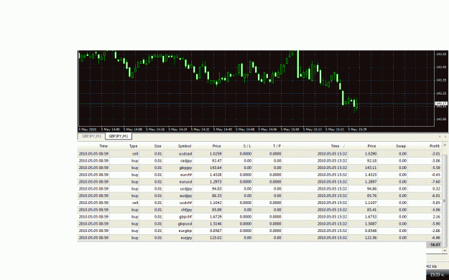The height and width of the screenshot is (280, 449).
Task: Select the gbpchf trade row
Action: [x=259, y=217]
